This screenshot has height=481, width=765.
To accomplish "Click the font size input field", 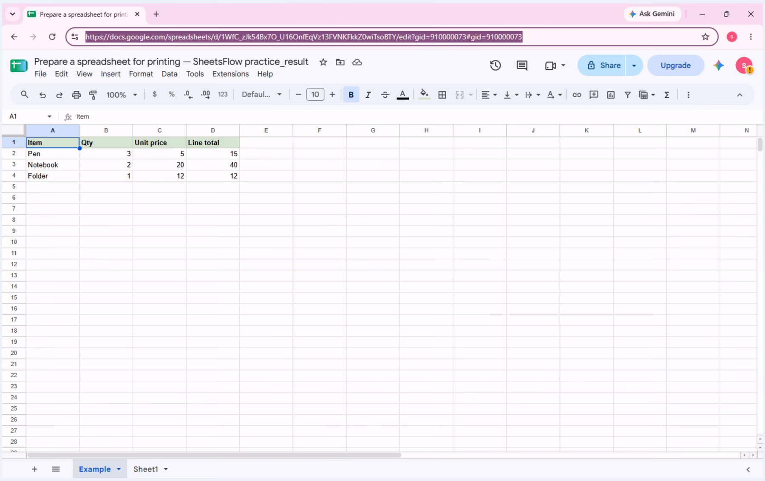I will (x=315, y=94).
